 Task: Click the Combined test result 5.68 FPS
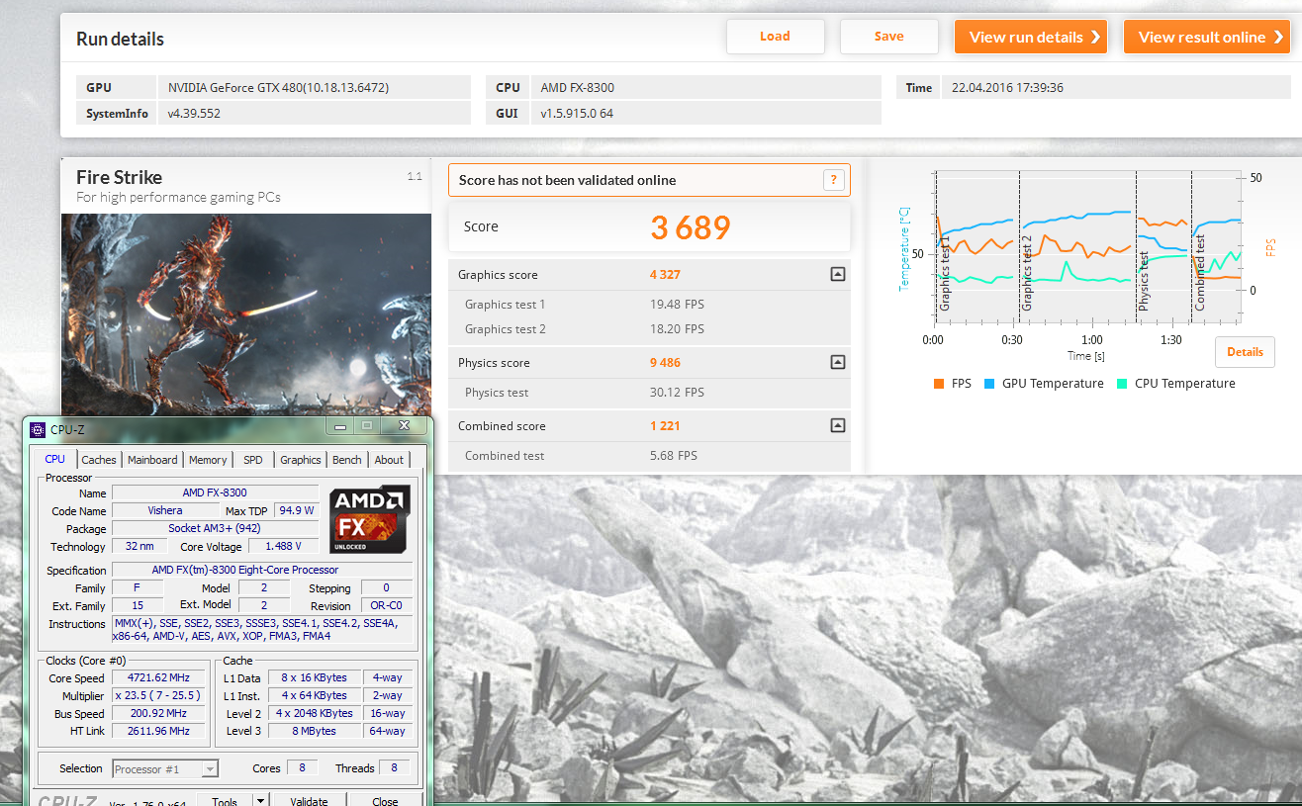click(x=673, y=456)
